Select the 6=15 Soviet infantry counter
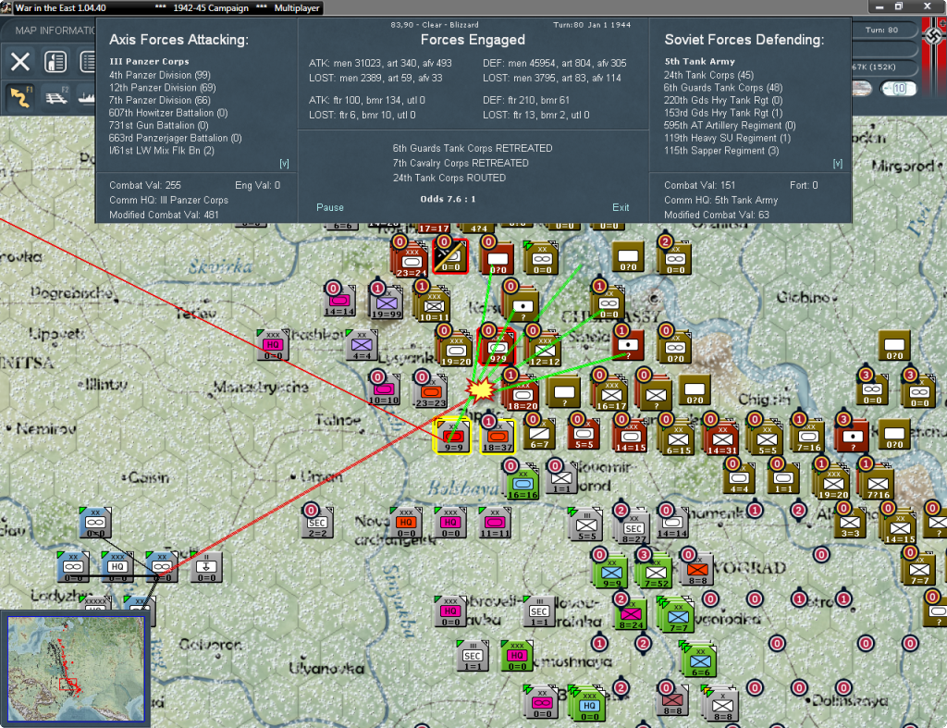 678,438
